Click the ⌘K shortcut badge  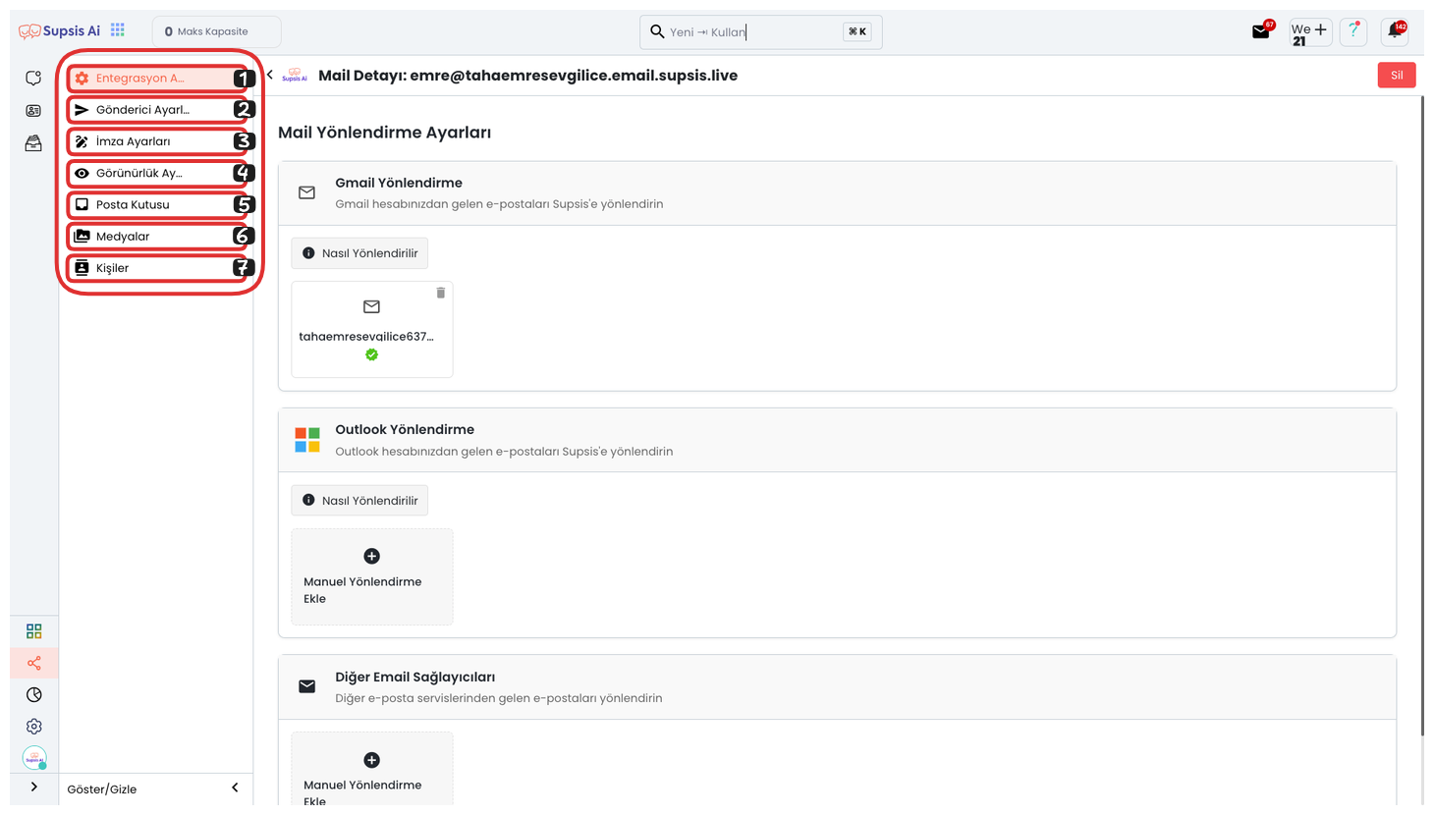(x=856, y=31)
